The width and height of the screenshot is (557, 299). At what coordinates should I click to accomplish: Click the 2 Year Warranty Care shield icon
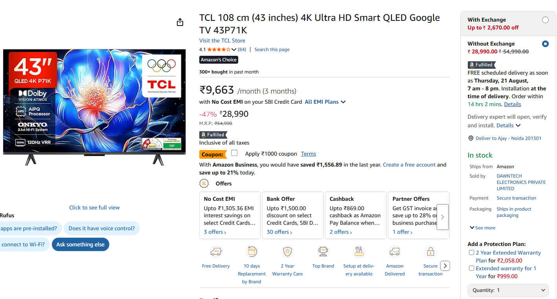coord(287,252)
